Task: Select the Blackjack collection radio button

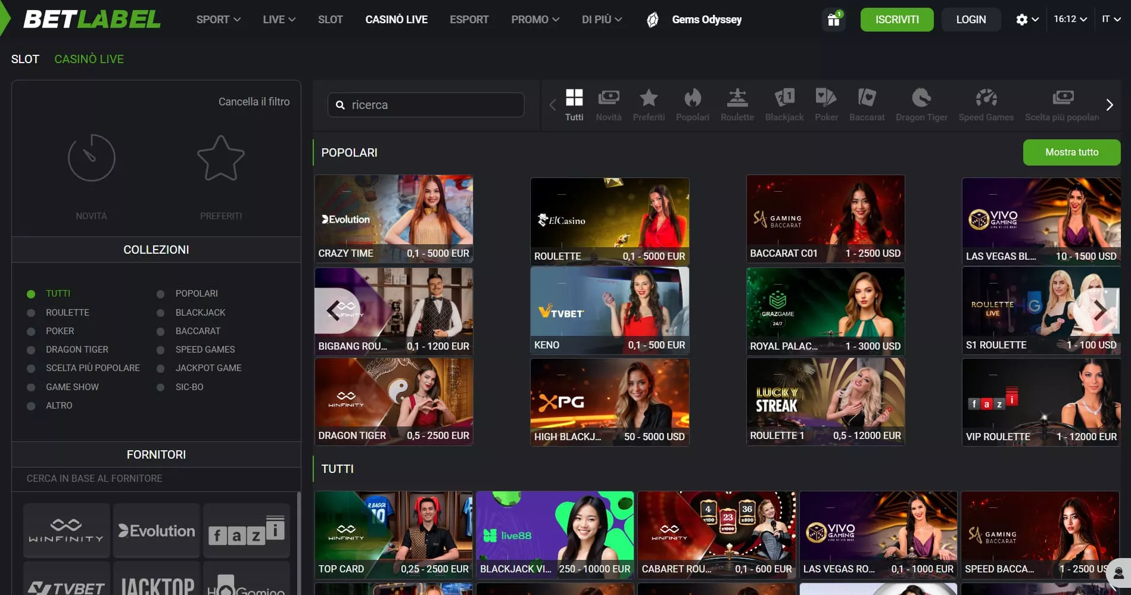Action: click(160, 313)
